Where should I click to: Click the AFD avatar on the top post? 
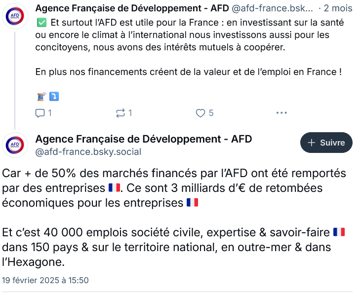tap(15, 17)
